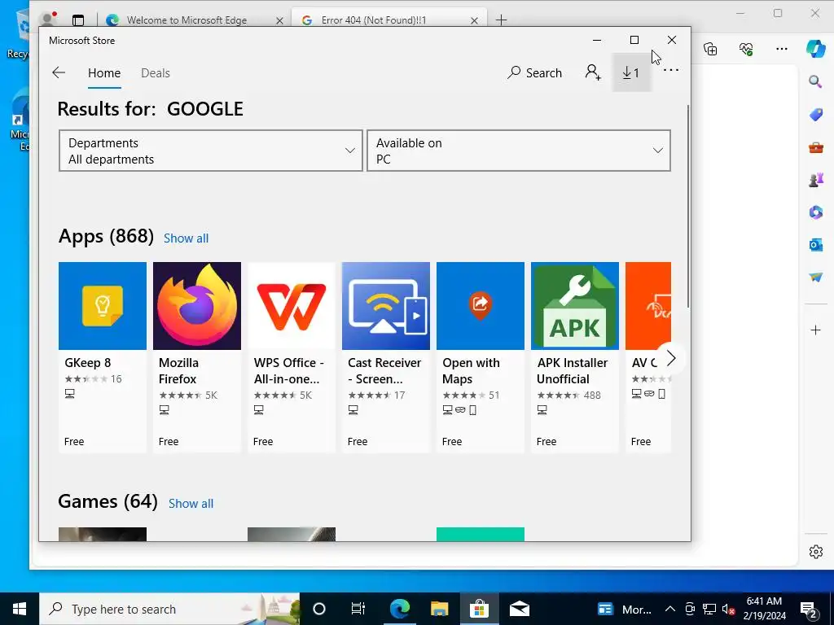834x625 pixels.
Task: Click the WPS Office title text
Action: [x=289, y=371]
